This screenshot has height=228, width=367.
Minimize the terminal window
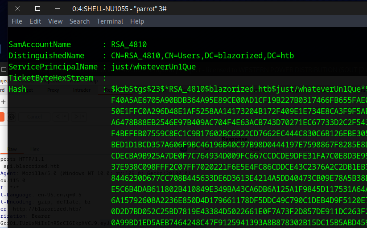tap(57, 8)
